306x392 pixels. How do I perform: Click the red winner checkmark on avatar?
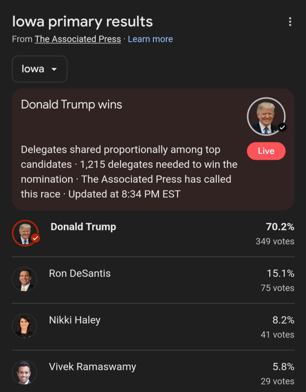coord(35,239)
